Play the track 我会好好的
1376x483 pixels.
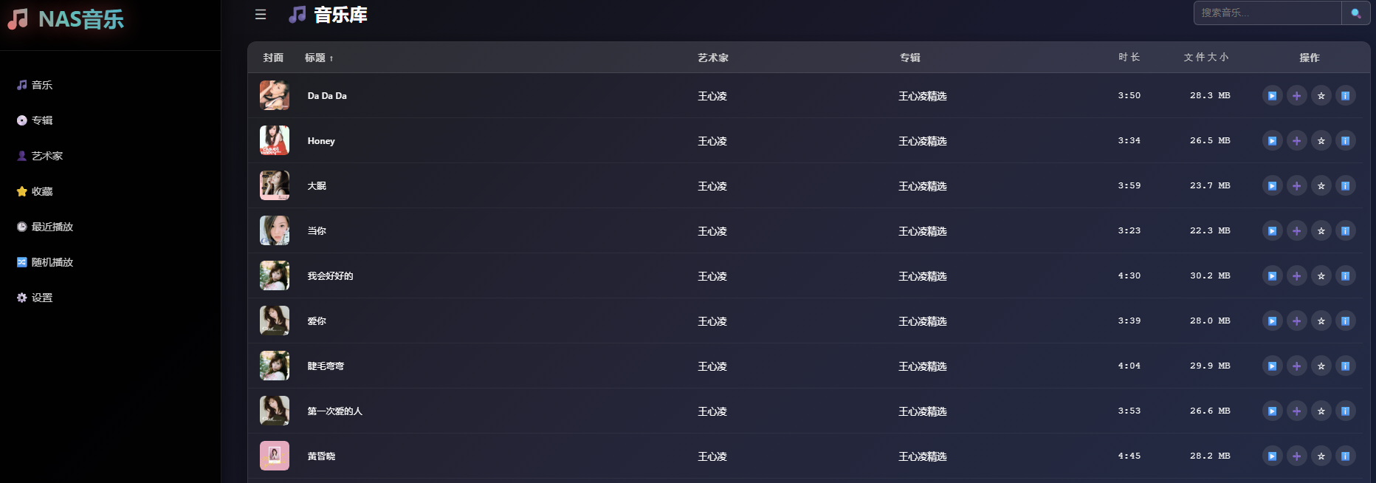(1272, 276)
